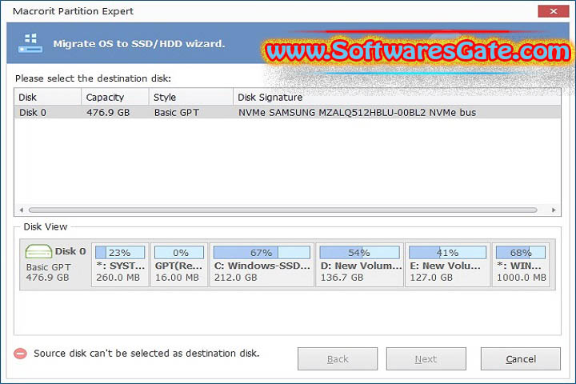
Task: Select the SYST... 260.0 MB partition
Action: 120,265
